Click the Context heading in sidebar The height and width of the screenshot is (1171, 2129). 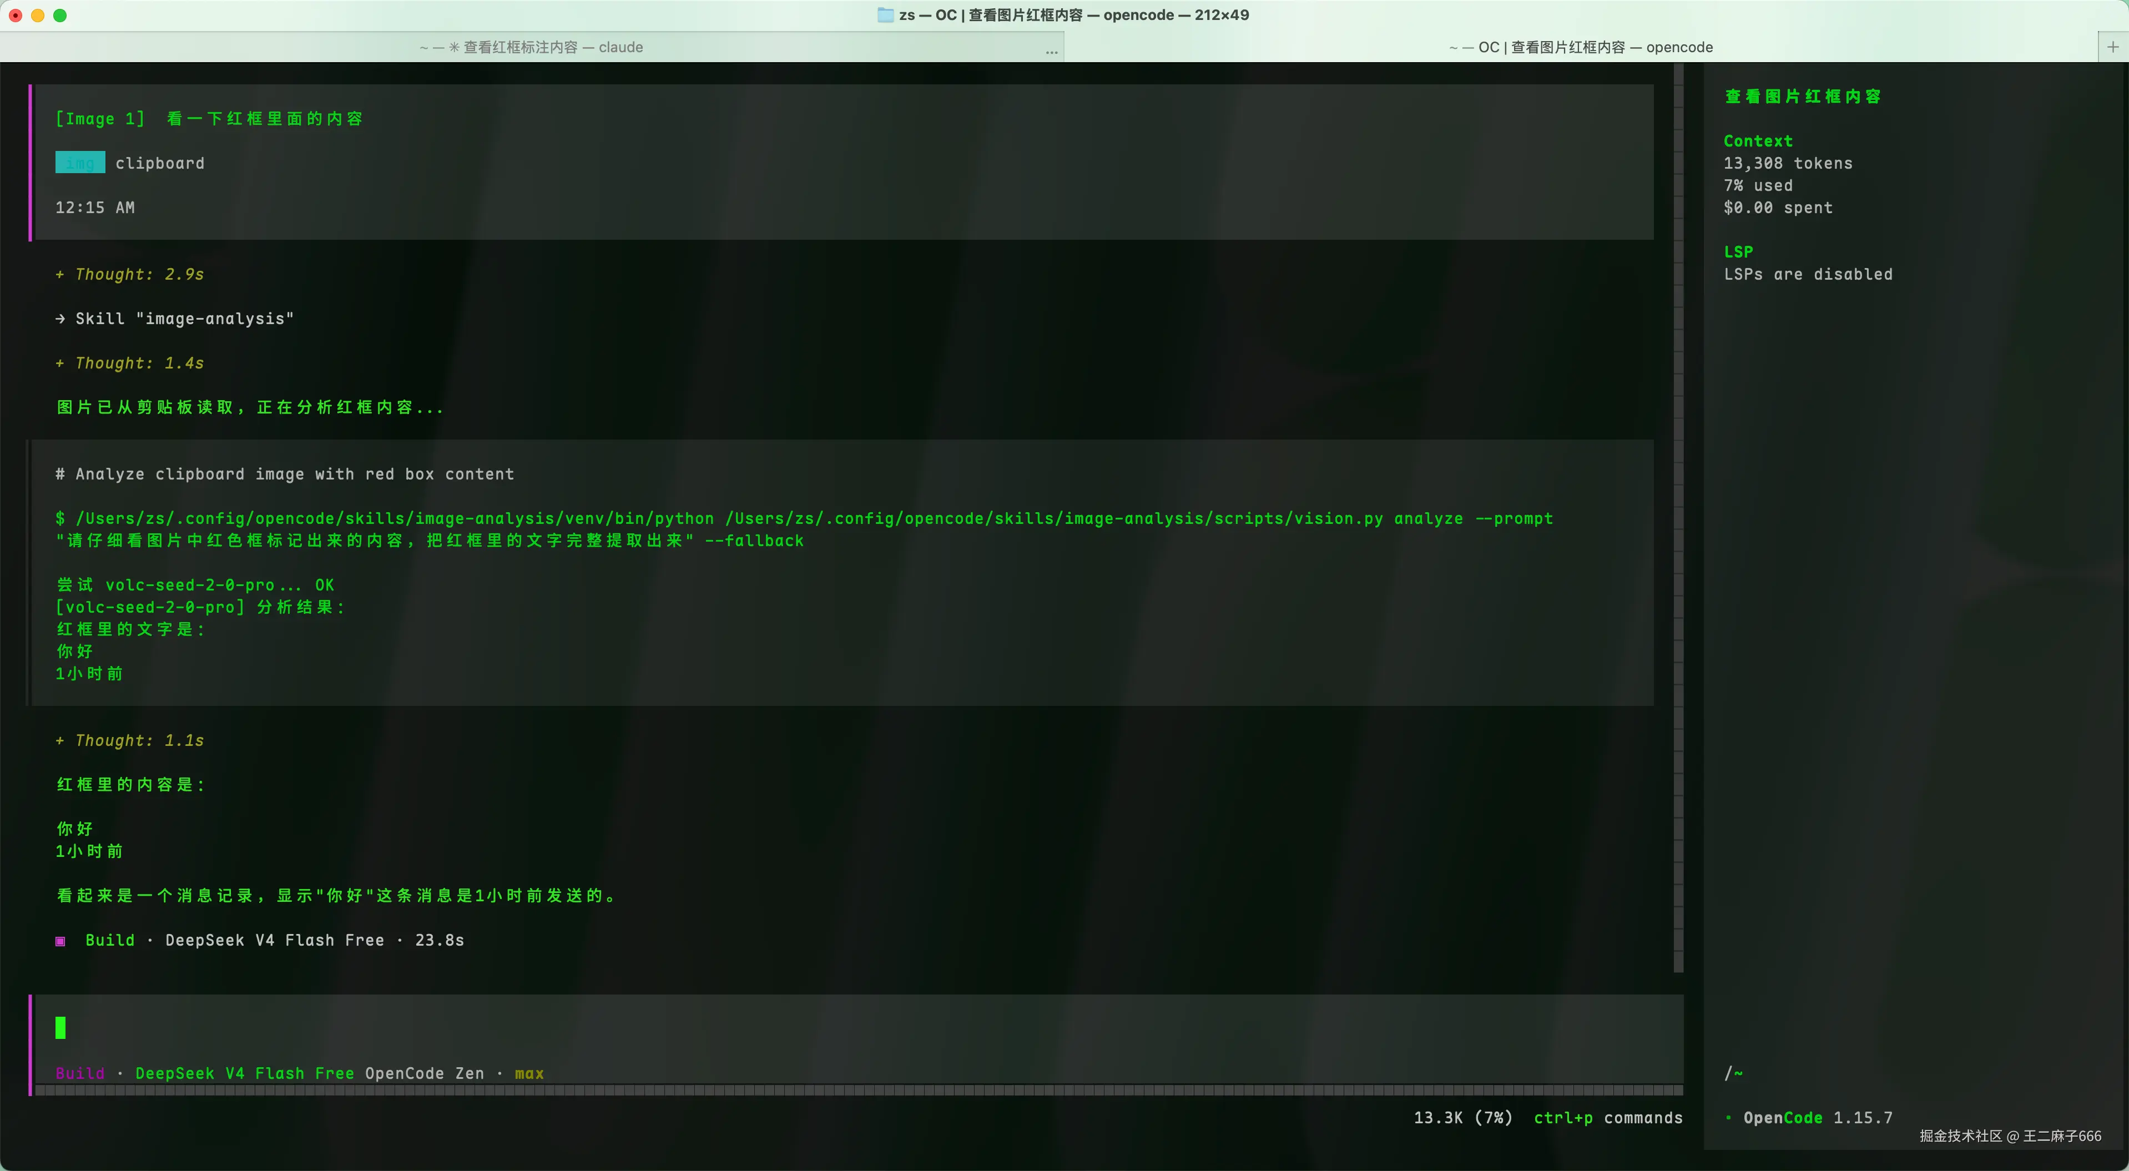tap(1758, 142)
